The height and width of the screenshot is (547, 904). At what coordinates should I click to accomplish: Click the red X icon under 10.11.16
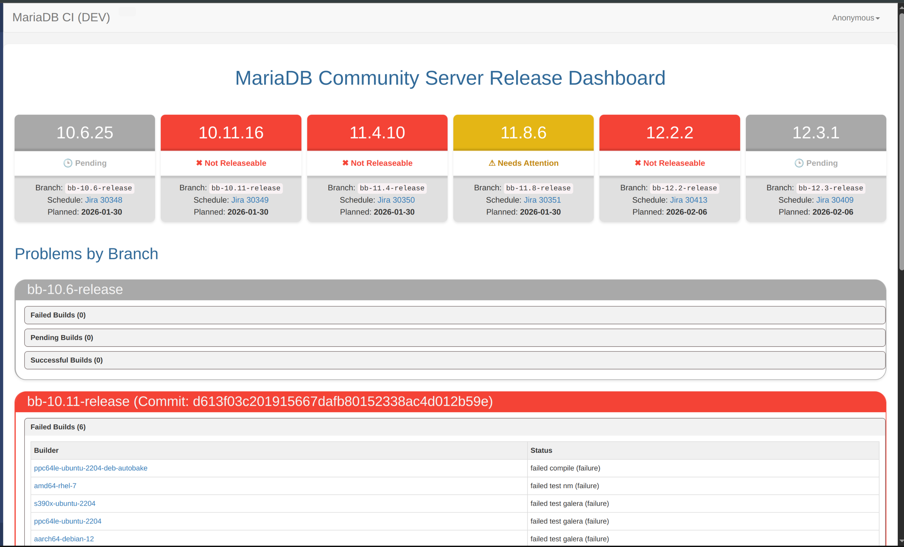tap(199, 163)
